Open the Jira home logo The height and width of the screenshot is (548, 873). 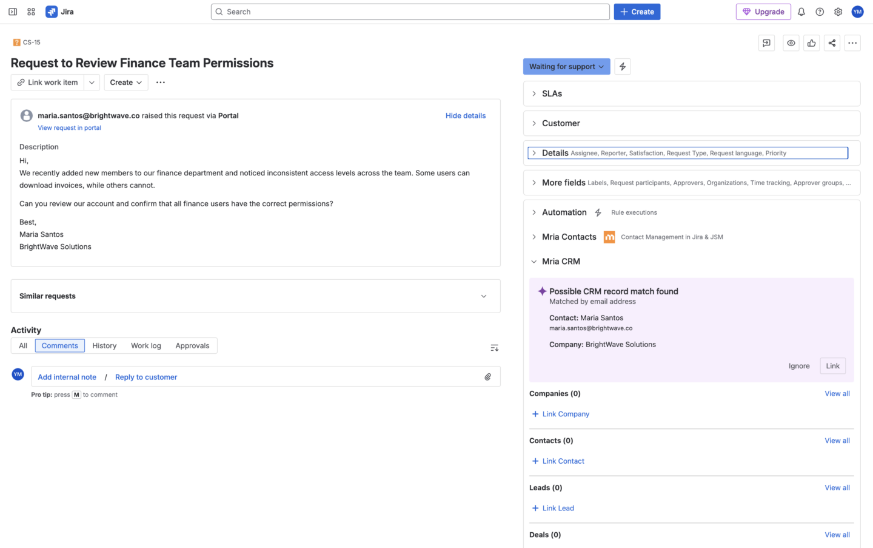59,12
